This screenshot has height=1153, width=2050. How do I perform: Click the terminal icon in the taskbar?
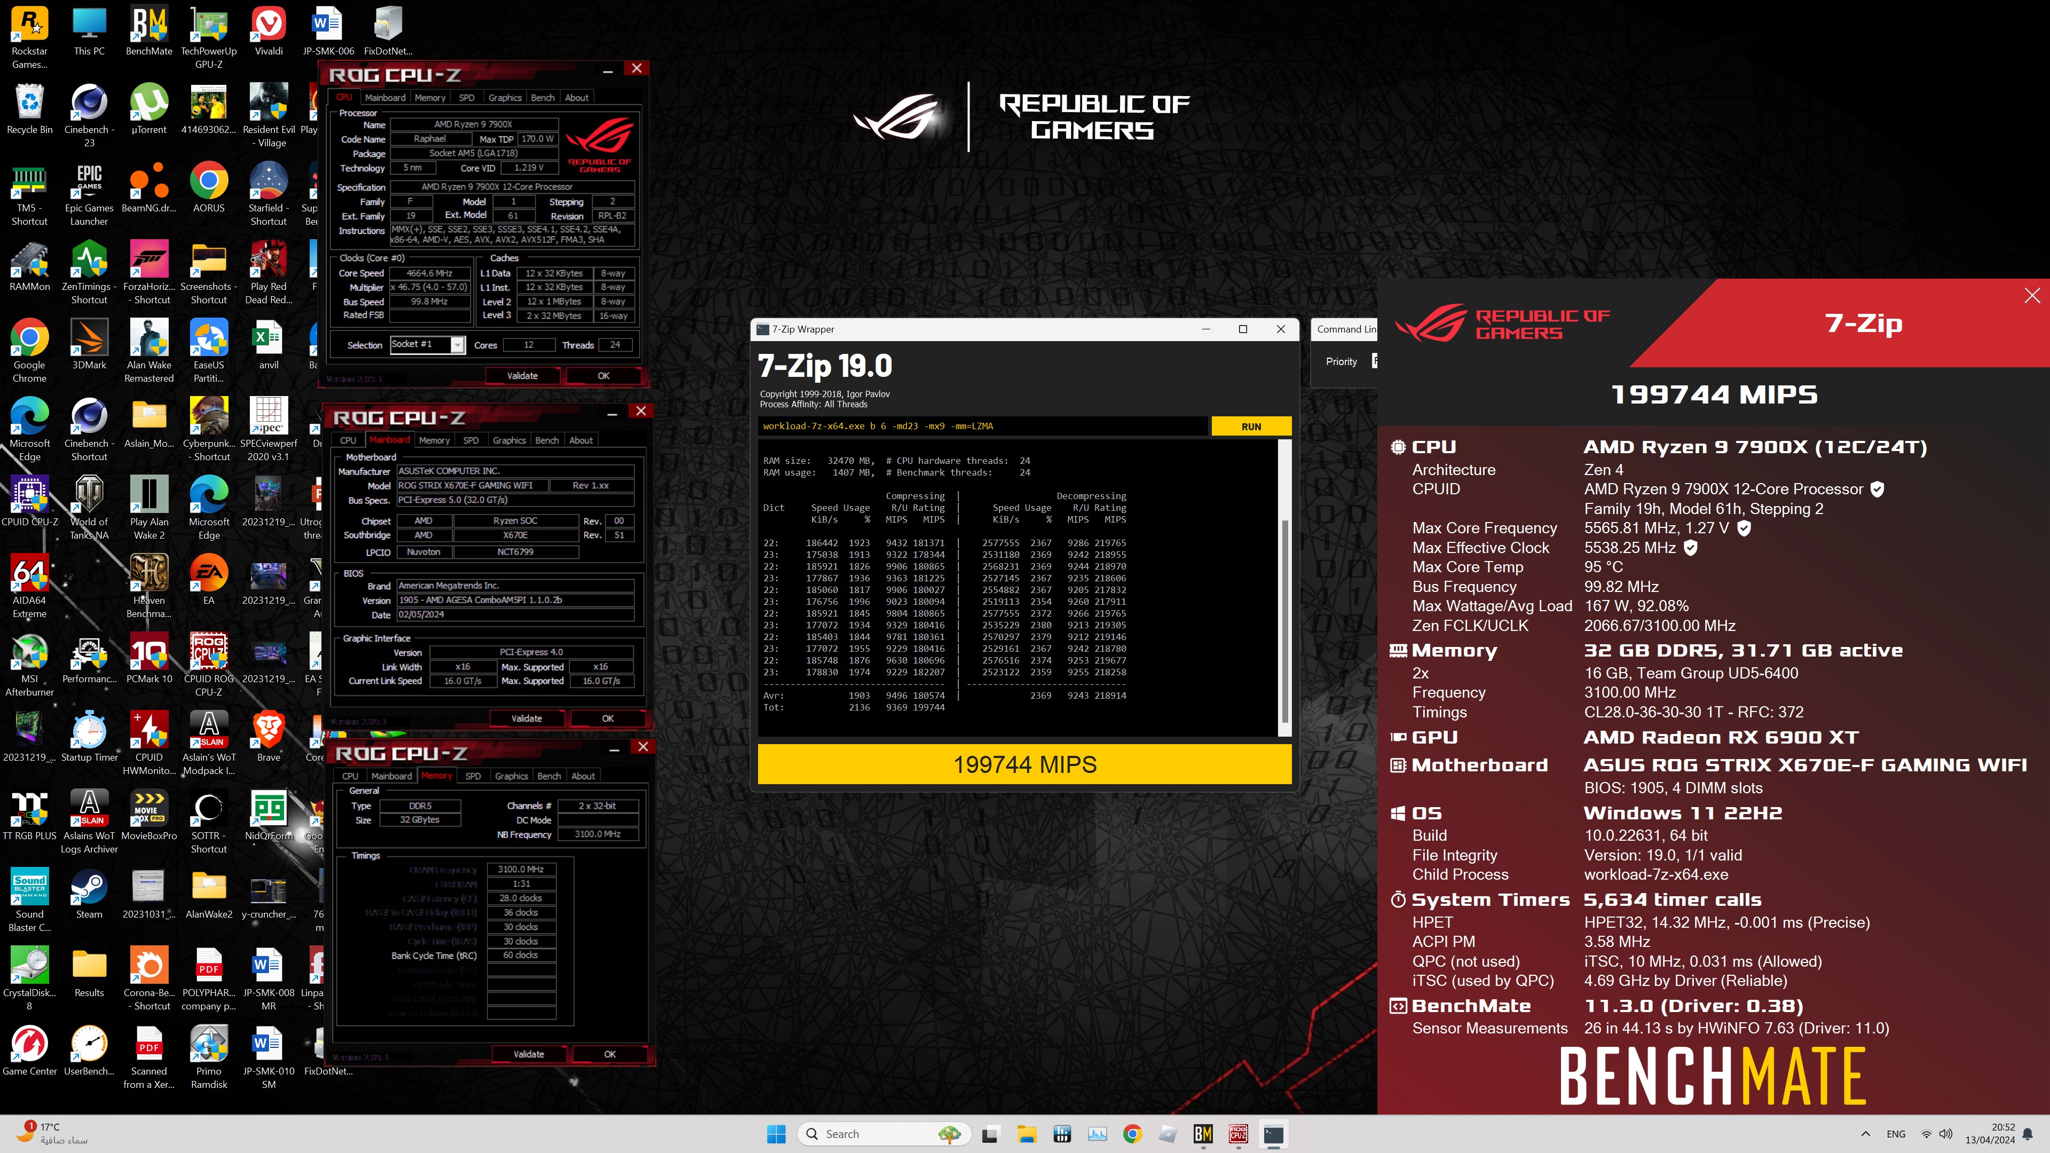(1273, 1134)
